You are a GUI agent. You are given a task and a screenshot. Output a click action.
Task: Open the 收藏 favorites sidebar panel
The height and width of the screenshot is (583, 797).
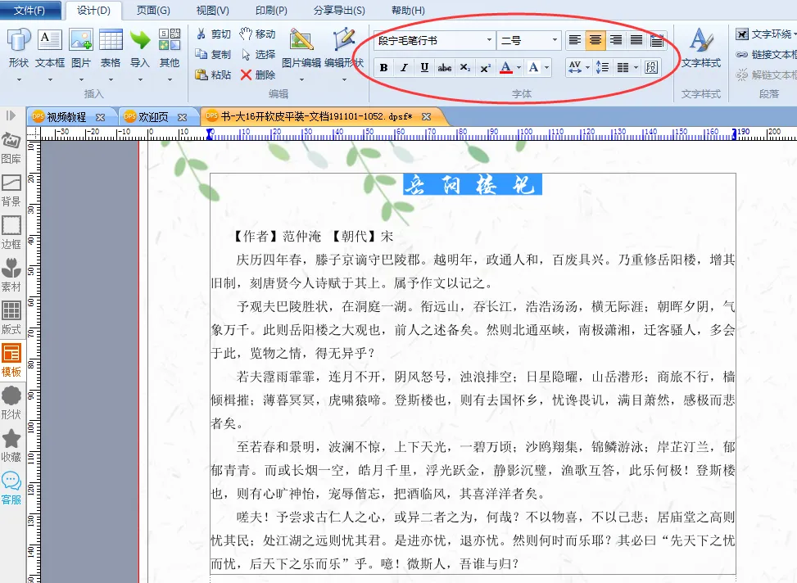(x=11, y=446)
